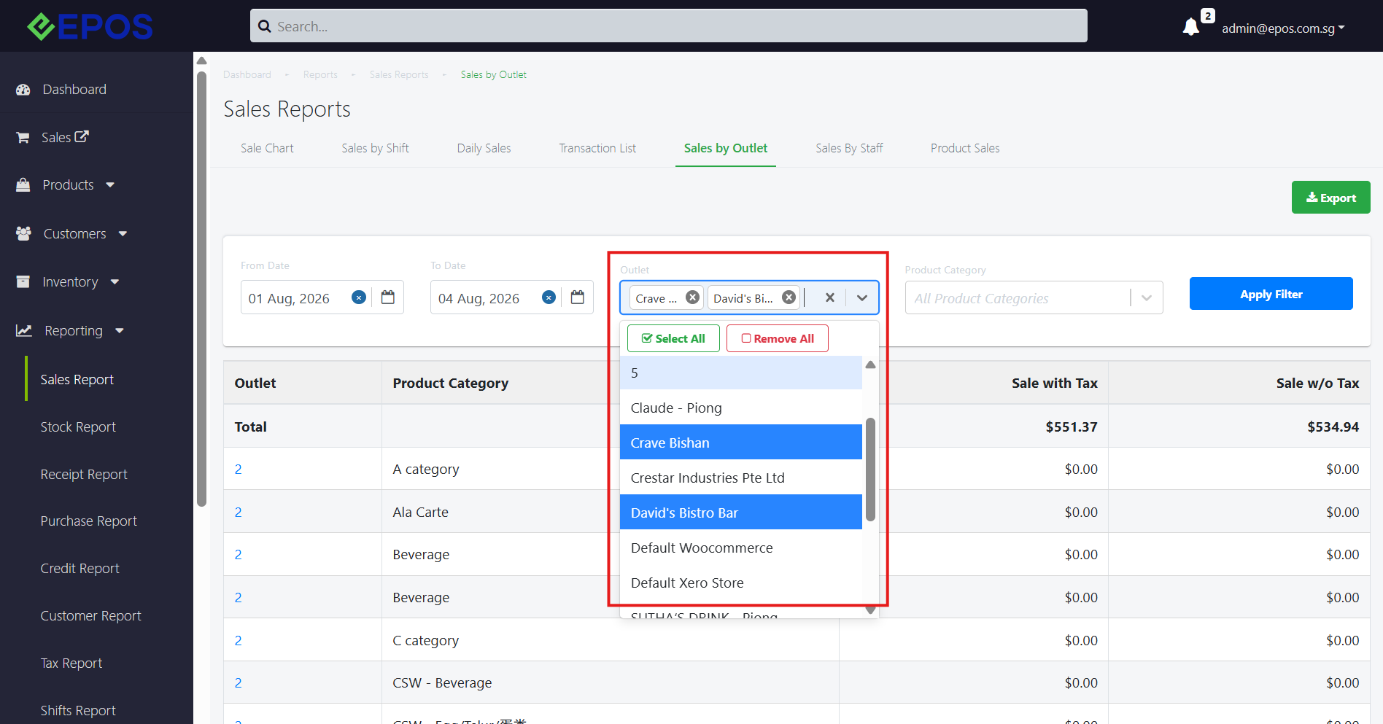Click the sidebar vertical scrollbar

(202, 288)
